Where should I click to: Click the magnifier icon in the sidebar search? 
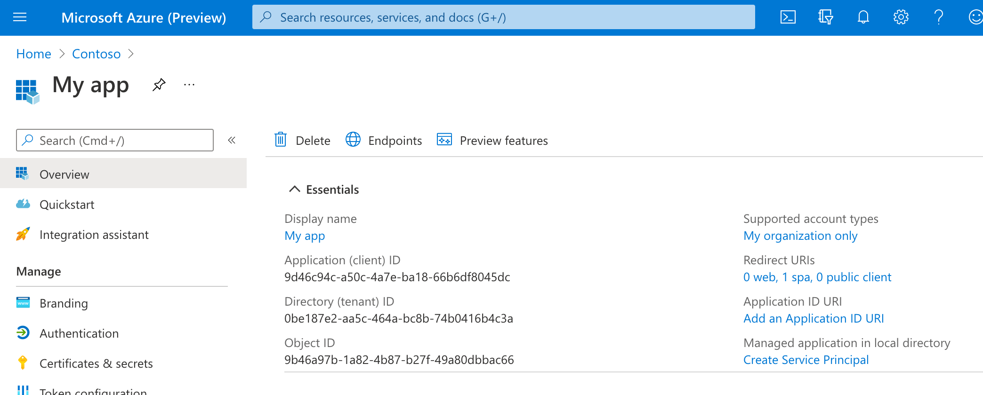(x=28, y=140)
